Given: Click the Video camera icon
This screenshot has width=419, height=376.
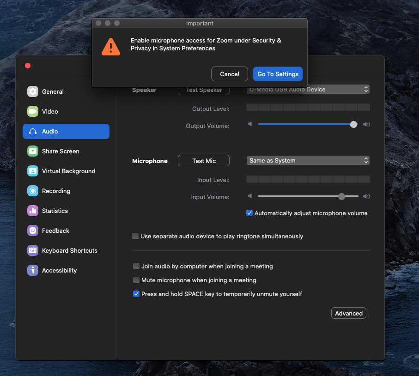Looking at the screenshot, I should pyautogui.click(x=33, y=111).
